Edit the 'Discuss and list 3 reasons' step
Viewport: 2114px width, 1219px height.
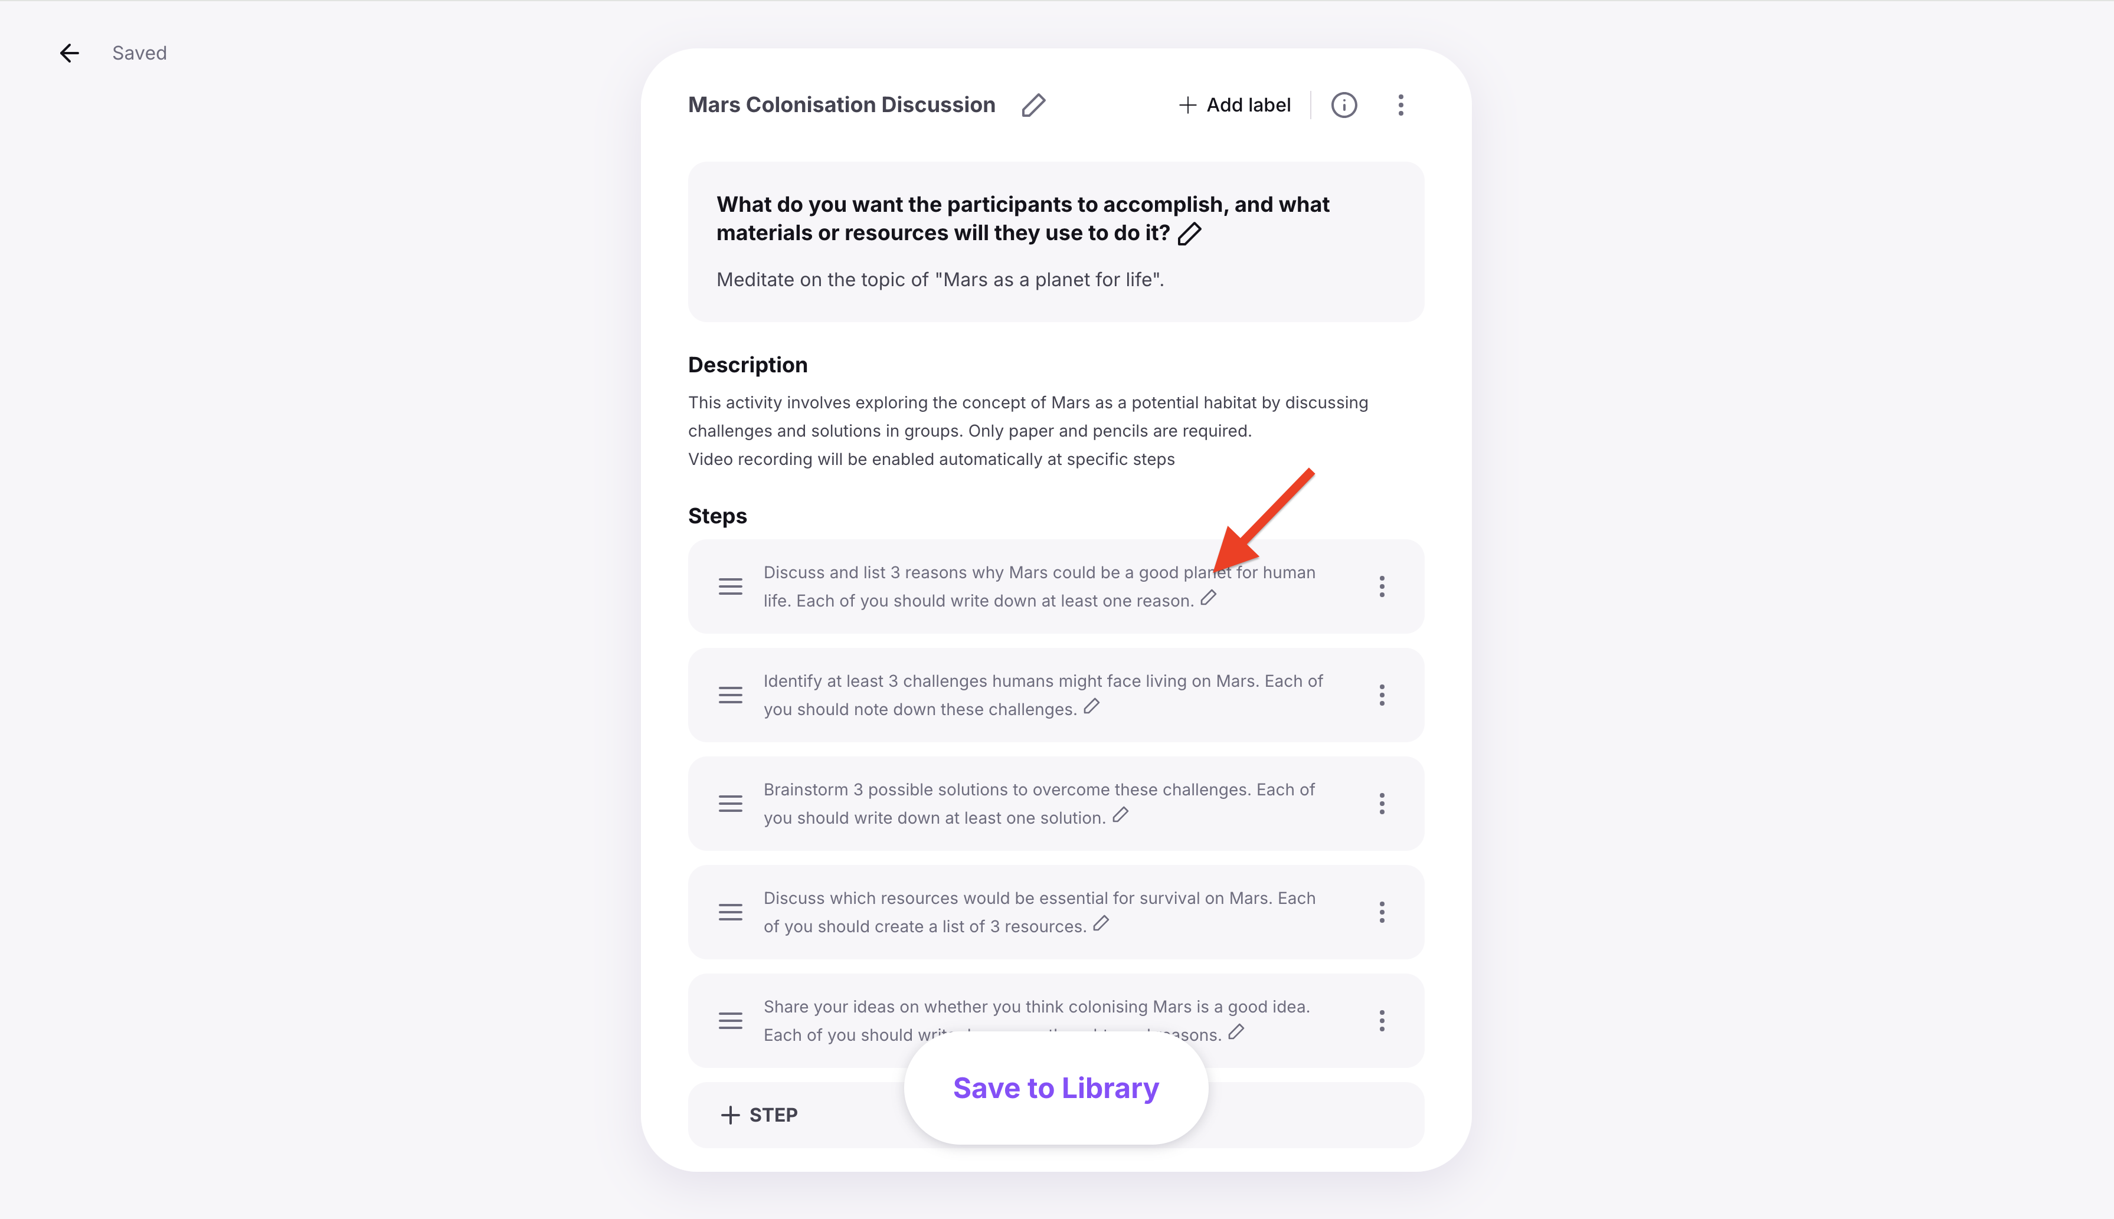click(1208, 598)
